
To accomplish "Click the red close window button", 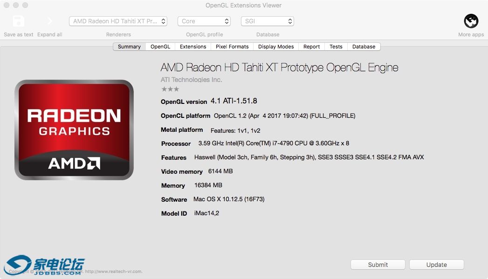I will click(x=6, y=5).
